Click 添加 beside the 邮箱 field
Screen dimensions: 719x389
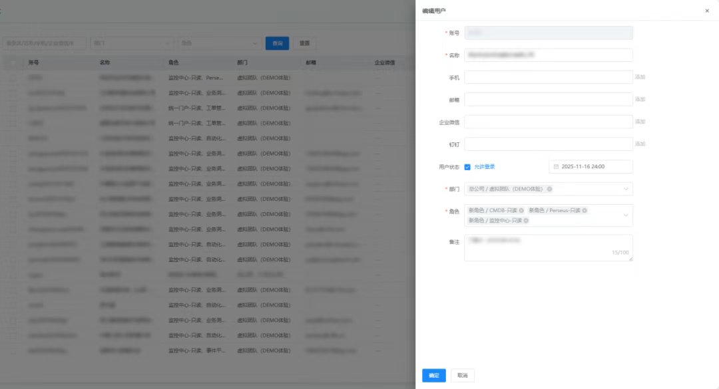[x=640, y=100]
